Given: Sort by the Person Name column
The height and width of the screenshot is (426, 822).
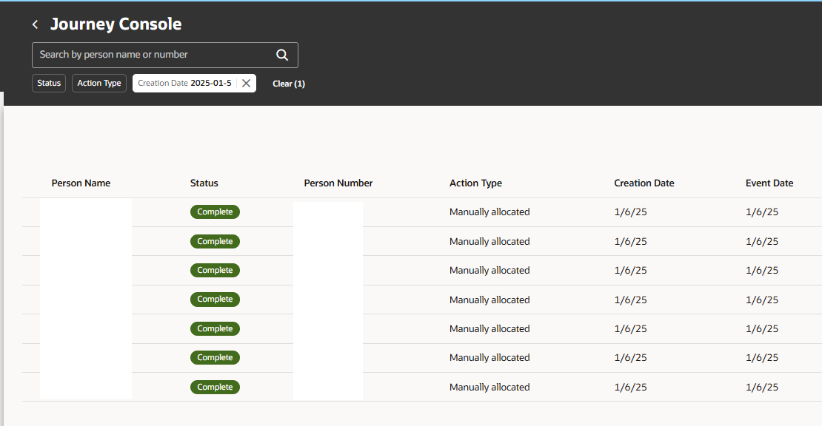Looking at the screenshot, I should click(x=81, y=183).
